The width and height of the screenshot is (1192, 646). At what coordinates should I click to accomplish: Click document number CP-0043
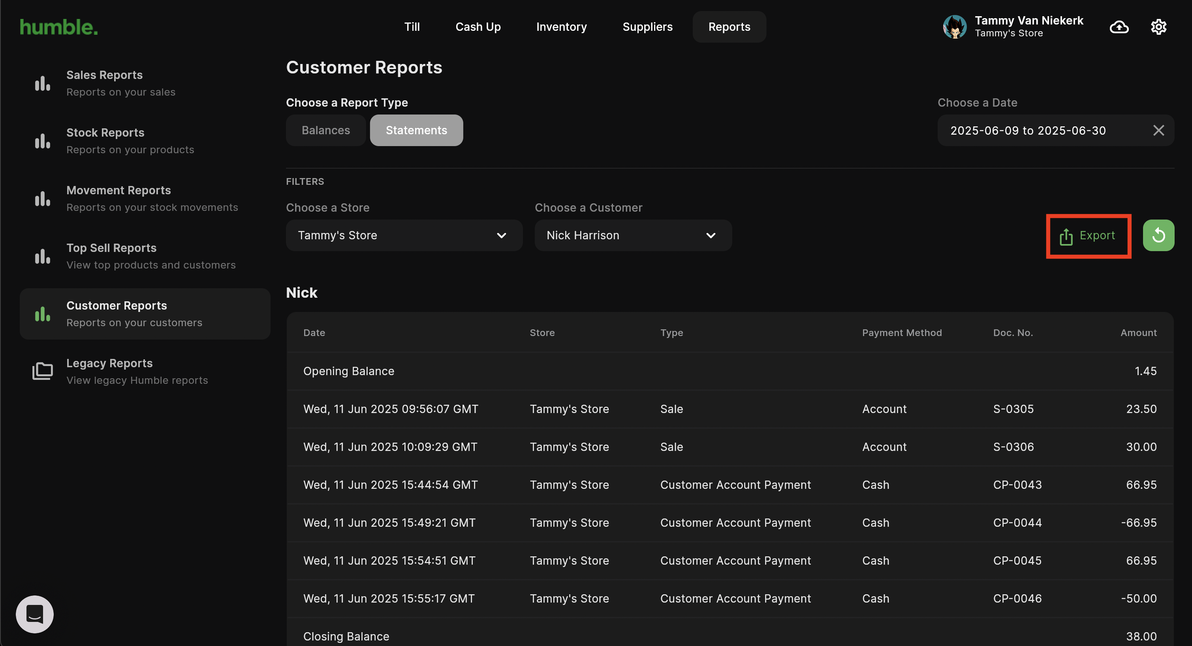coord(1017,485)
